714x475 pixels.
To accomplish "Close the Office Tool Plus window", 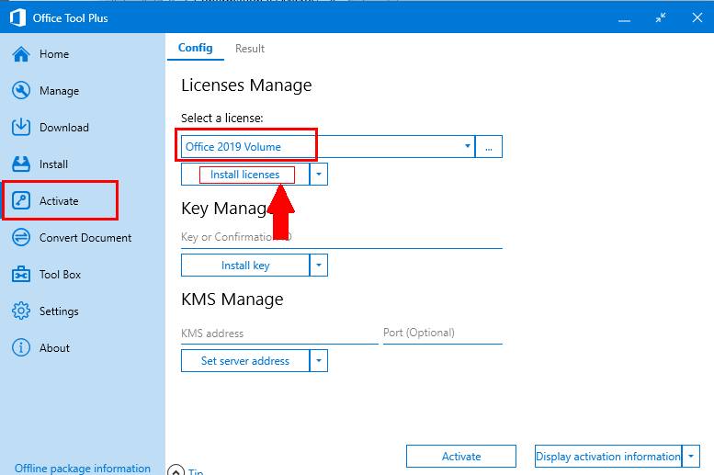I will tap(697, 17).
